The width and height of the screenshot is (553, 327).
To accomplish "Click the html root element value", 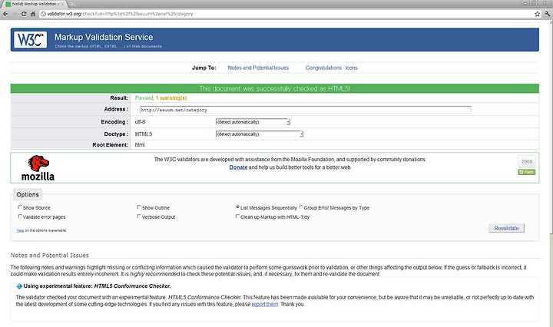I will click(140, 145).
